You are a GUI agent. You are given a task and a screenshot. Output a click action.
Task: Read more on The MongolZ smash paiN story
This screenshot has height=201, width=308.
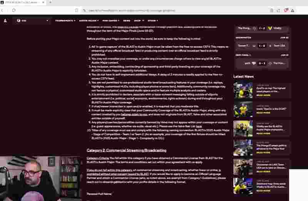[263, 153]
